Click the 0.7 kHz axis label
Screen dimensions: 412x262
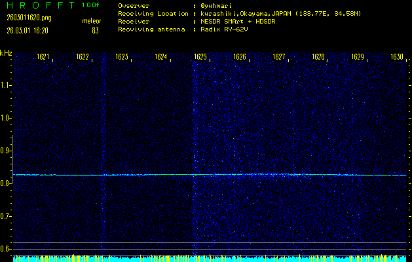click(x=5, y=216)
